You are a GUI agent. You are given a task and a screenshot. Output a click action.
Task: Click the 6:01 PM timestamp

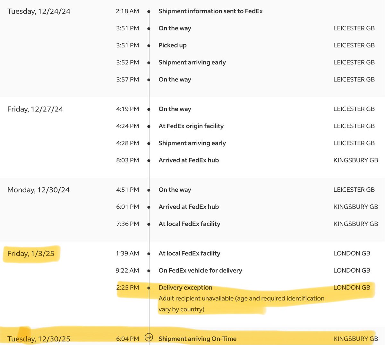128,207
